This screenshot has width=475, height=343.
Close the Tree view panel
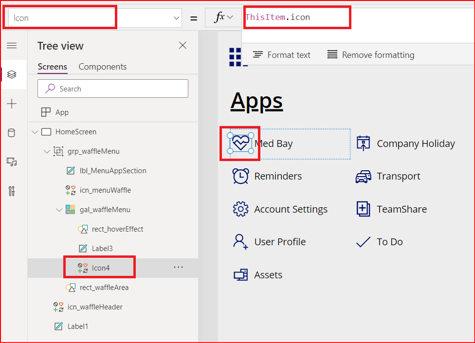183,46
